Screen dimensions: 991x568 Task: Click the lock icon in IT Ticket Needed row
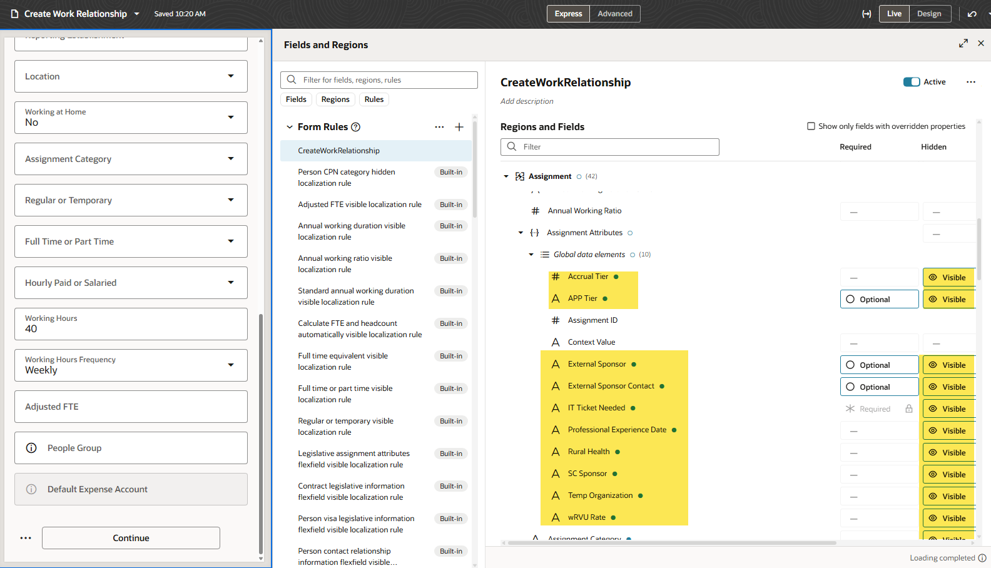pos(909,408)
